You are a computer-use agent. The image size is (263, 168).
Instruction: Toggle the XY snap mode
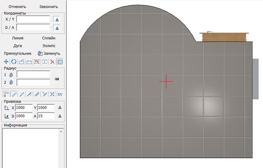click(60, 94)
